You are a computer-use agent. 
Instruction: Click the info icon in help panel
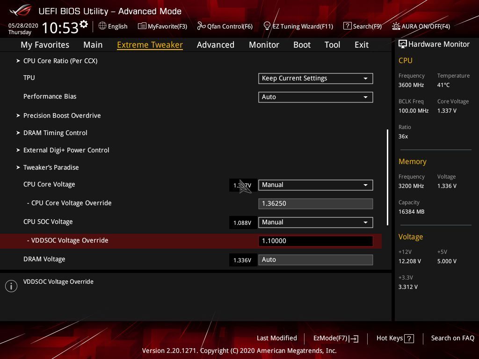click(11, 286)
